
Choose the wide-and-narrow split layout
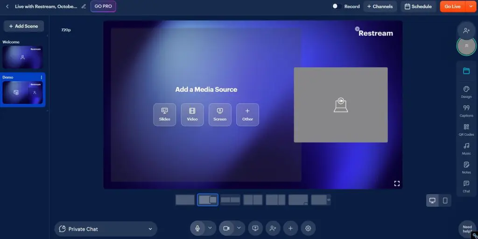pos(275,200)
